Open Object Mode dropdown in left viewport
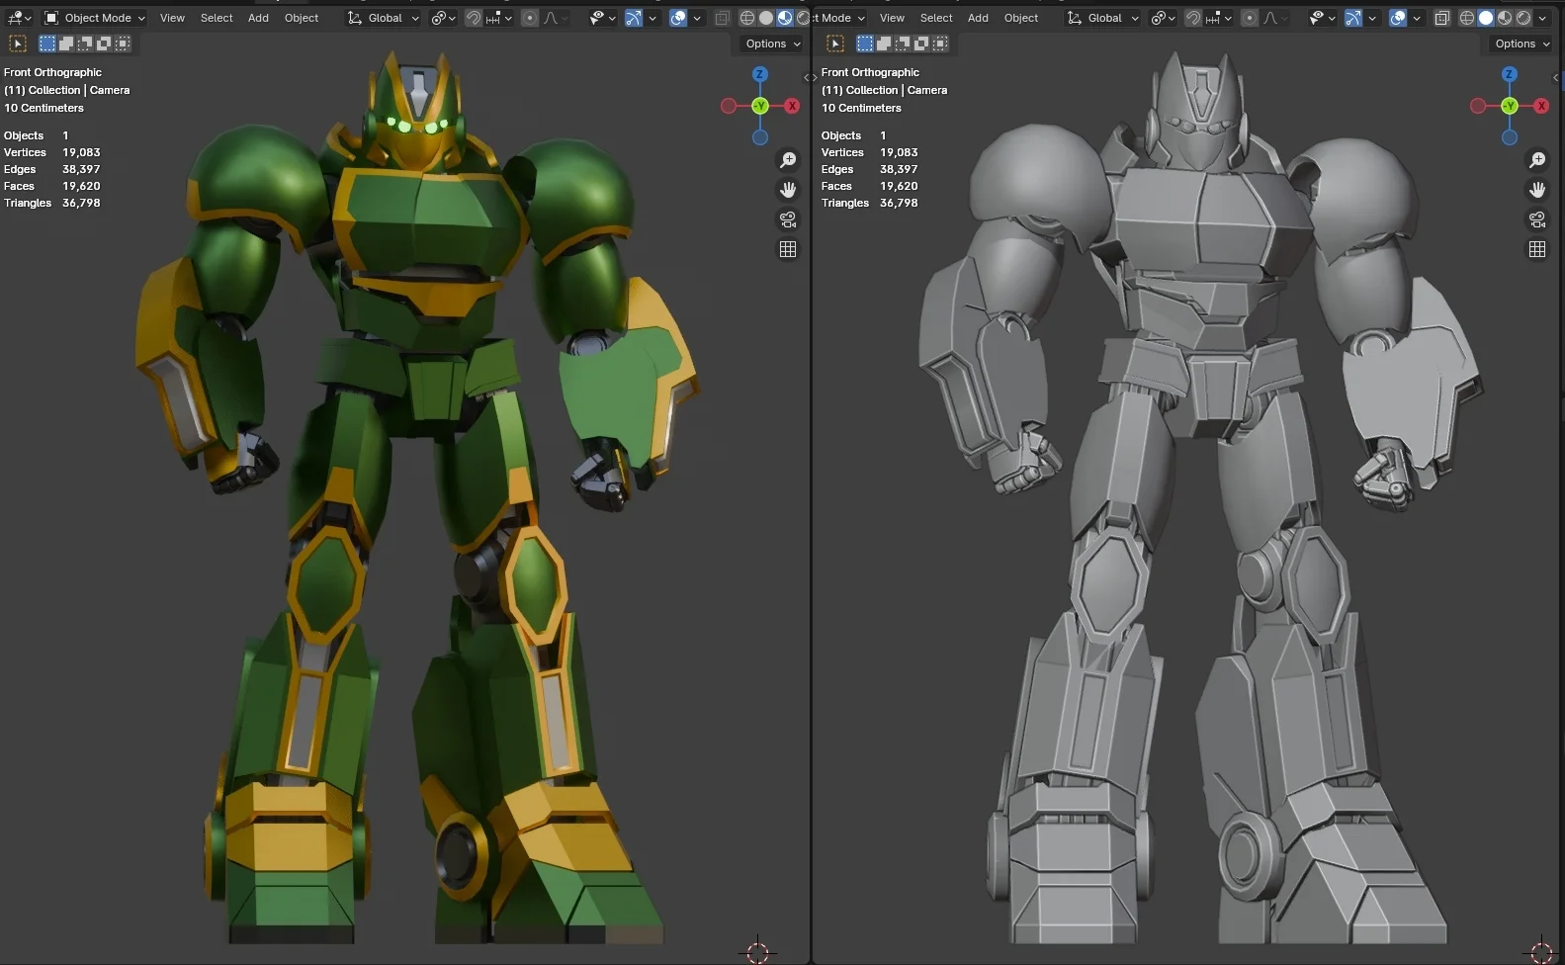The height and width of the screenshot is (965, 1565). click(x=95, y=18)
